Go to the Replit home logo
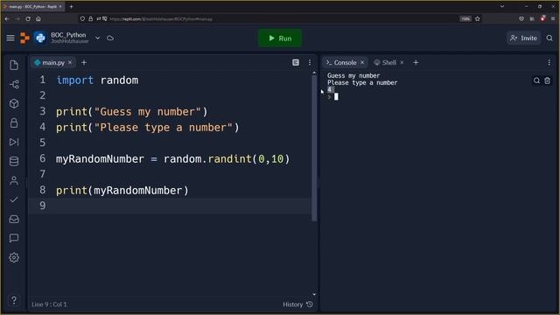Viewport: 560px width, 315px height. (24, 38)
